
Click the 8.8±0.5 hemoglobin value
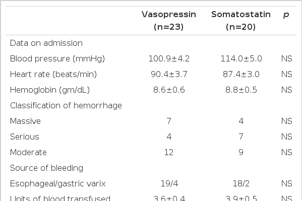tap(241, 90)
